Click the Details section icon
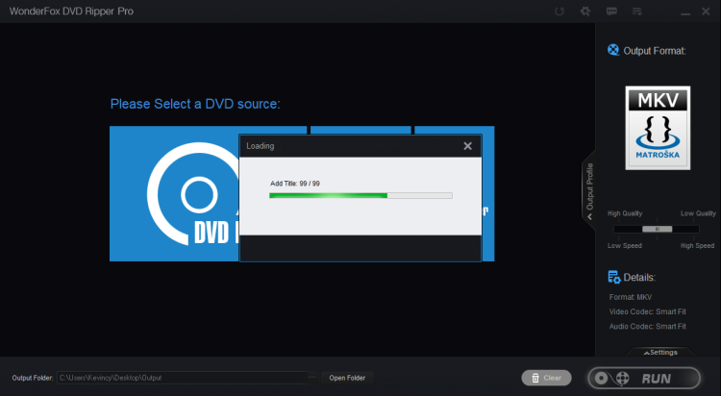Screen dimensions: 721x396 tap(613, 277)
